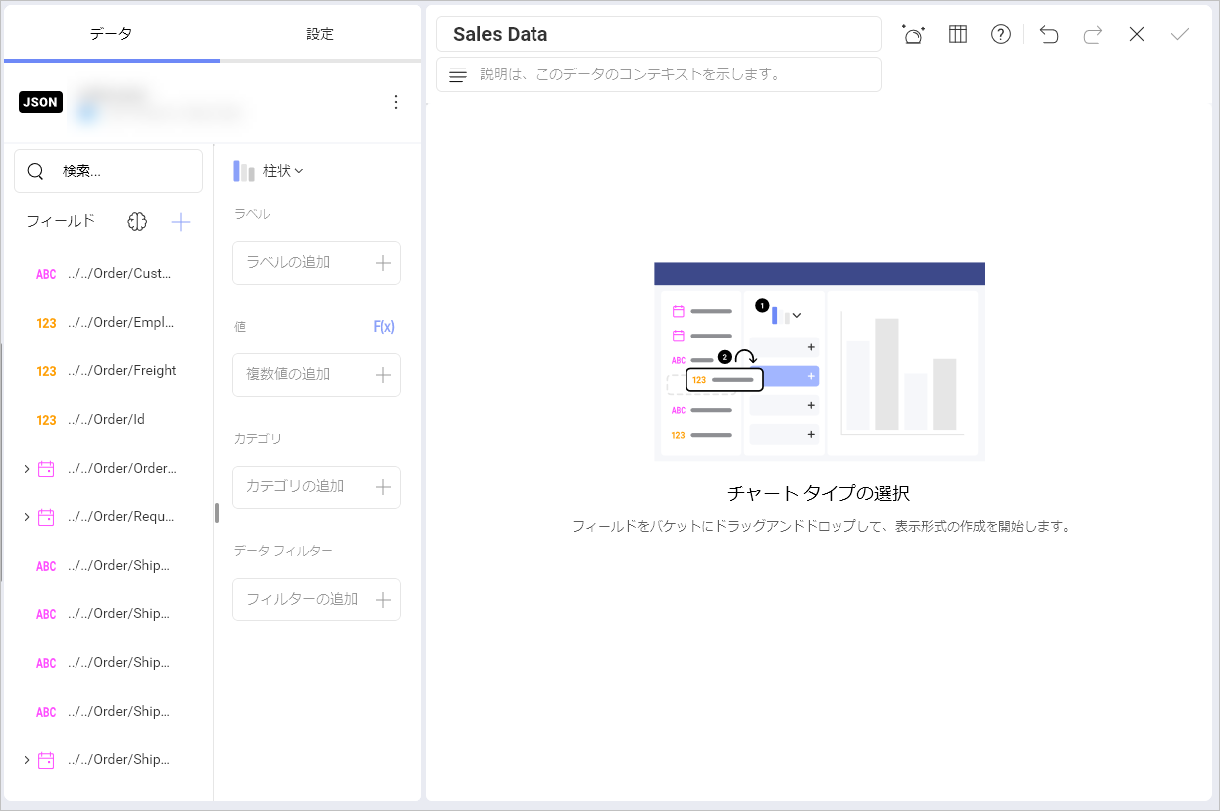Click ABC type icon of Order/Cust... field
The width and height of the screenshot is (1220, 811).
[46, 274]
